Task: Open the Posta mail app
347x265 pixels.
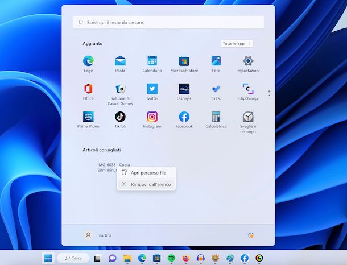Action: (x=120, y=64)
